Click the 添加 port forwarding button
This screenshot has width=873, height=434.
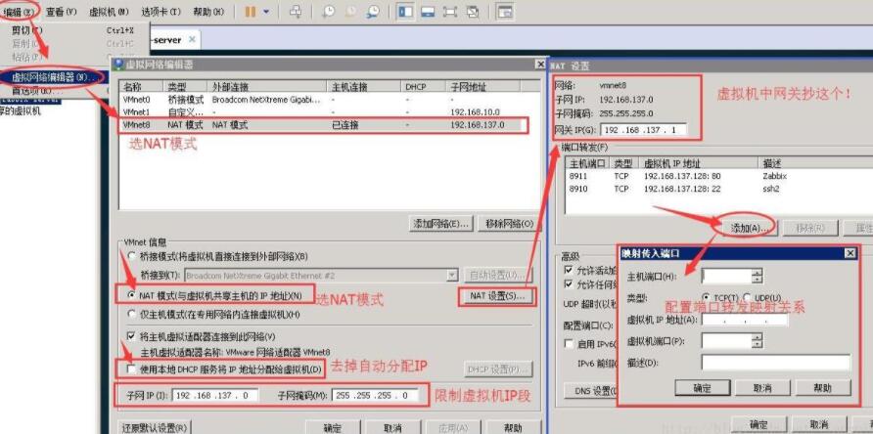751,227
